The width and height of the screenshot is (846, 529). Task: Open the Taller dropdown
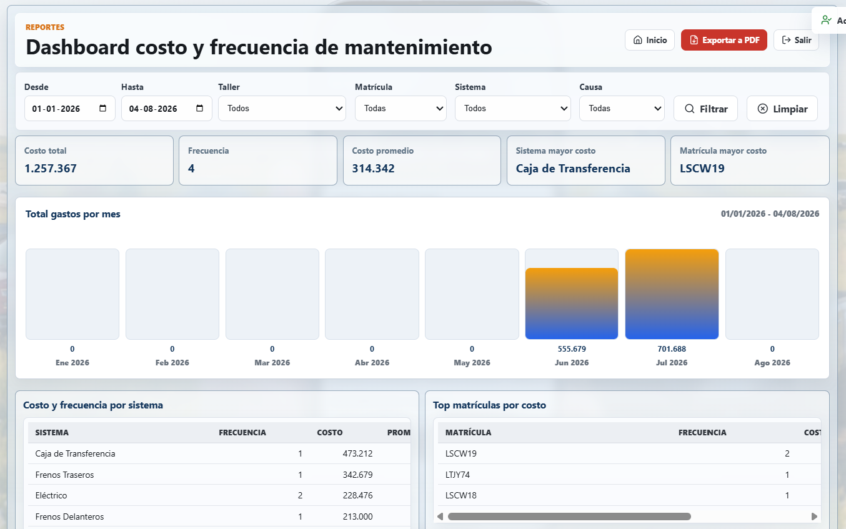pyautogui.click(x=282, y=108)
